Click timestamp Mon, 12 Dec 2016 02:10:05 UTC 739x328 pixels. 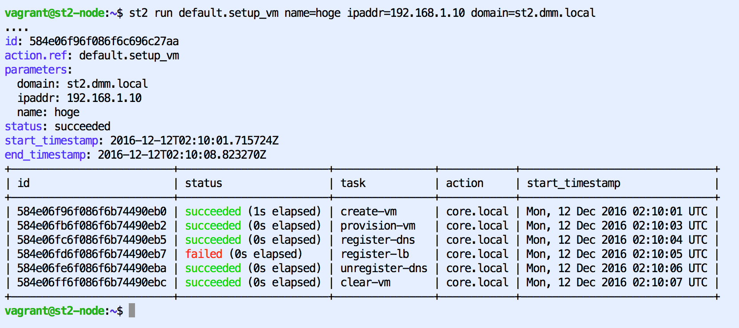pyautogui.click(x=617, y=254)
